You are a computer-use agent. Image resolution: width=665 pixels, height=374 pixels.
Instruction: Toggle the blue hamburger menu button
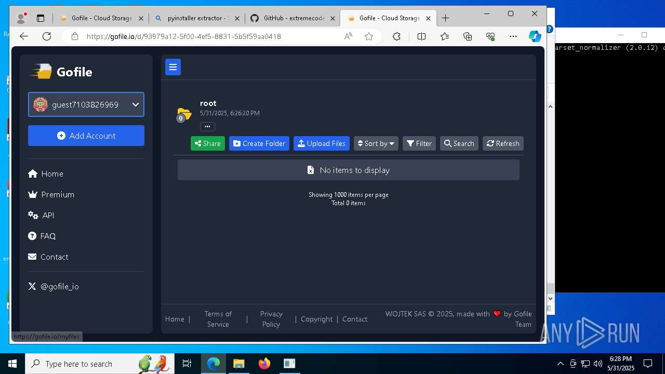tap(173, 67)
